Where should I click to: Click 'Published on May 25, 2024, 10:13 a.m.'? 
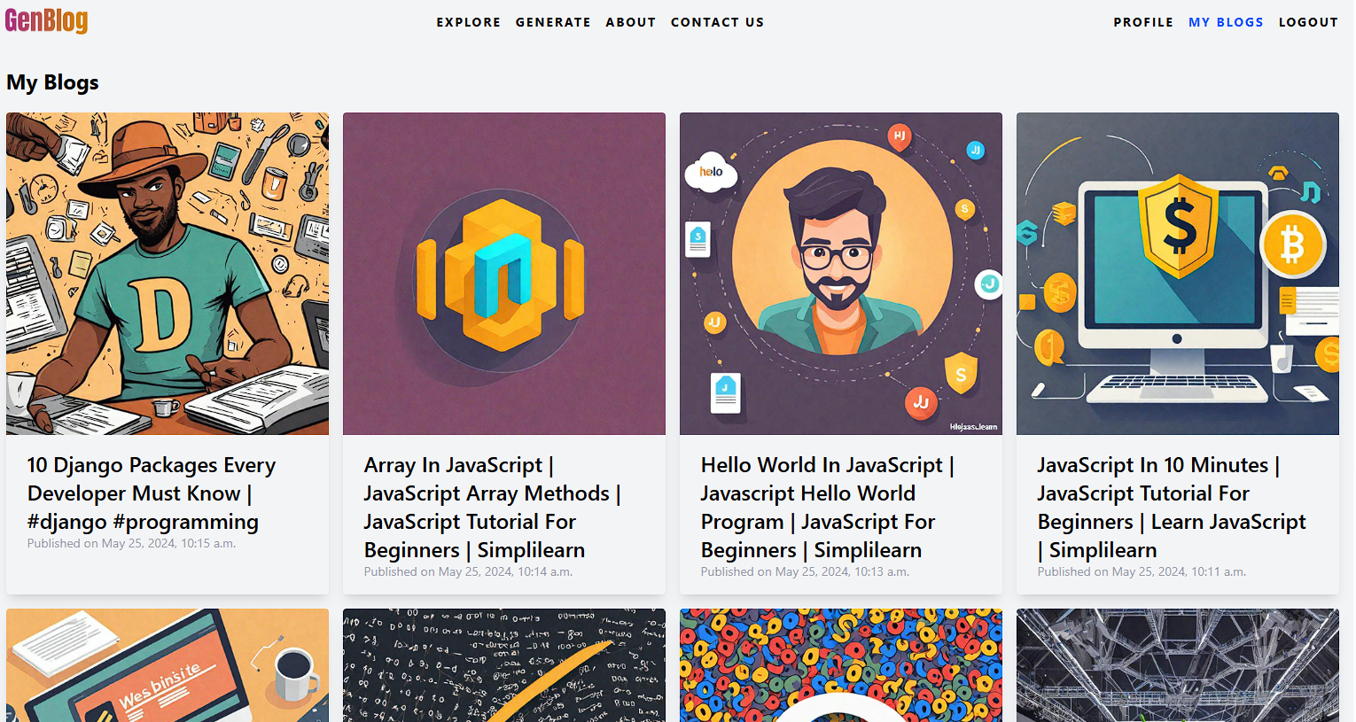805,571
